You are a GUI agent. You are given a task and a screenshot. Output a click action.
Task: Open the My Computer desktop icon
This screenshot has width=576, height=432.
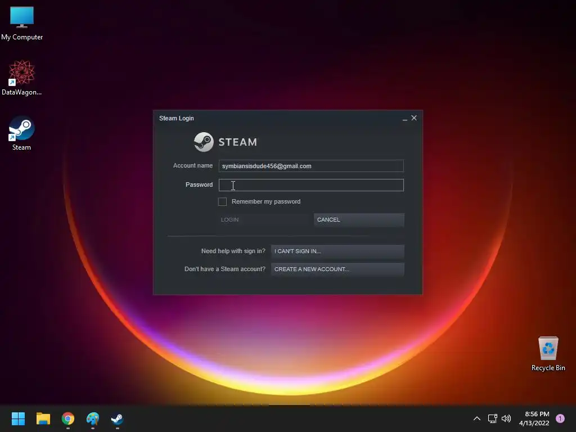point(22,22)
